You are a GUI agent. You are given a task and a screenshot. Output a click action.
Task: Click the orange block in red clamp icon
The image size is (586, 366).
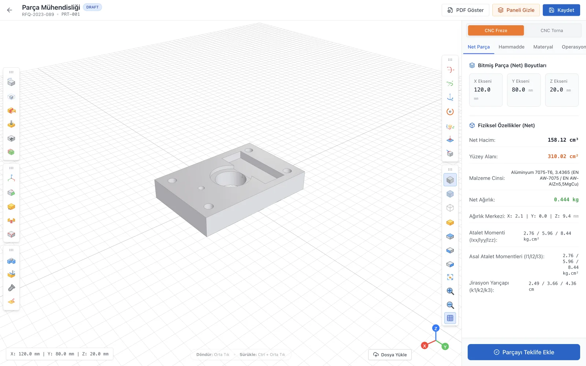[x=11, y=220]
